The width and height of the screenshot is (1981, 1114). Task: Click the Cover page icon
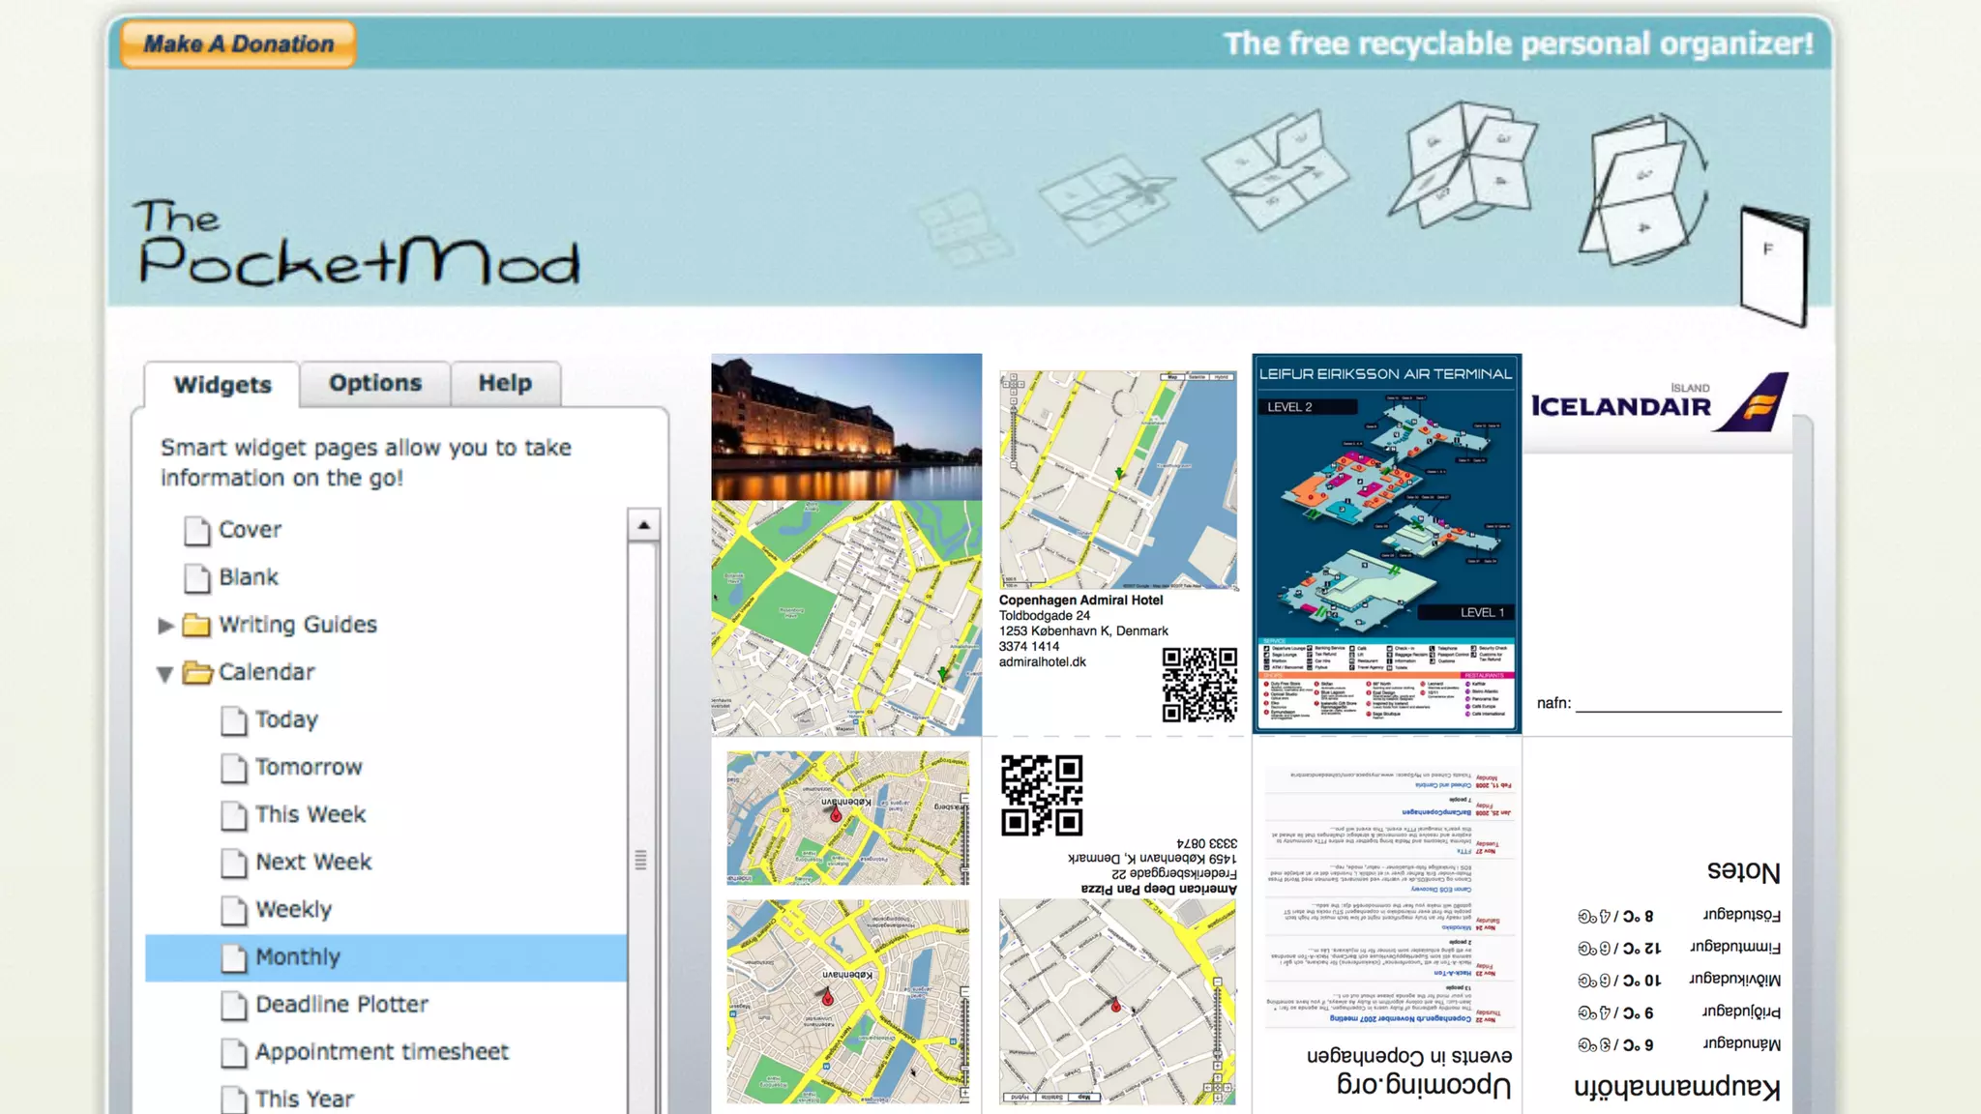pyautogui.click(x=197, y=530)
